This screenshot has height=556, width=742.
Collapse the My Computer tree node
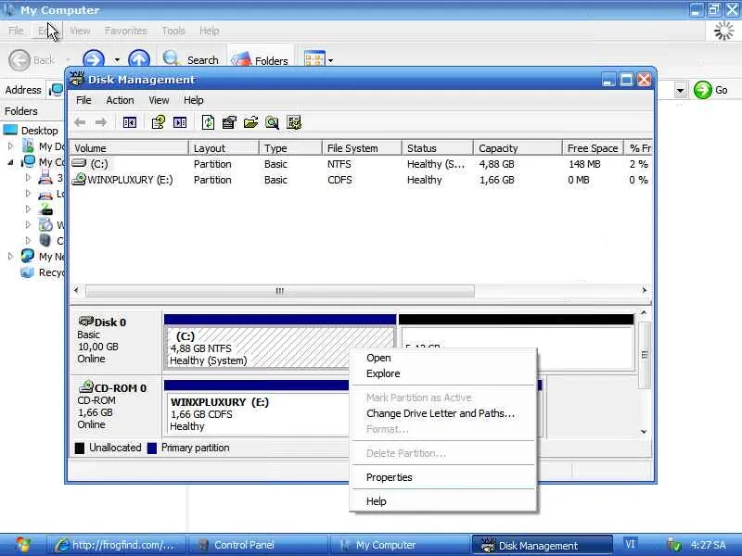10,162
